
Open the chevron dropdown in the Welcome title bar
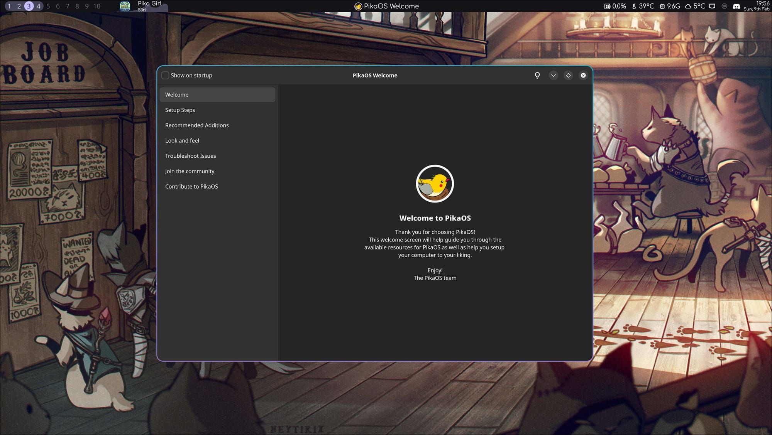pos(554,75)
